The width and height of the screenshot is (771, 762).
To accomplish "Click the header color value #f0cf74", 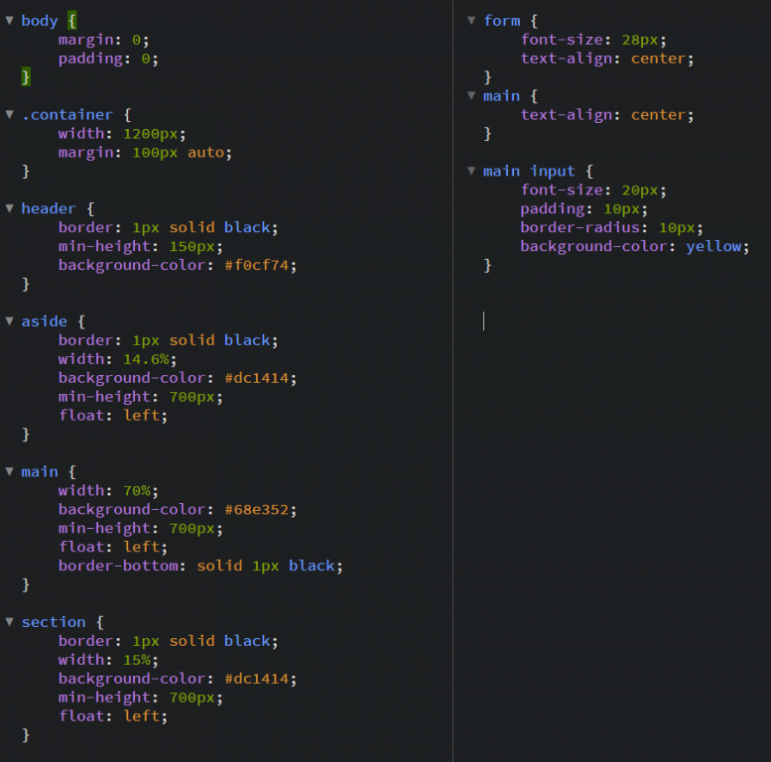I will (257, 266).
